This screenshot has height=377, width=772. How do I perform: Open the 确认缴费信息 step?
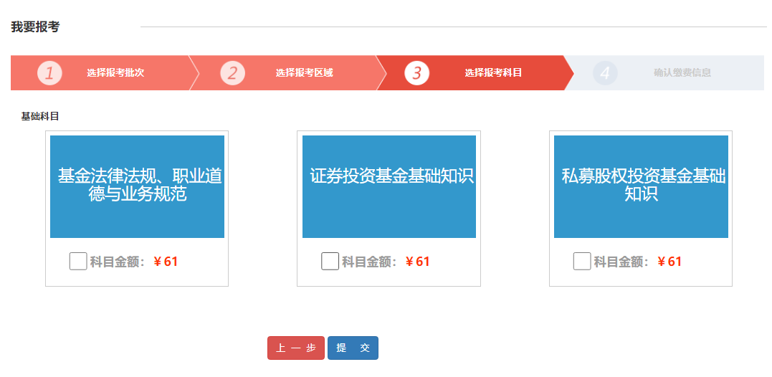pyautogui.click(x=682, y=73)
